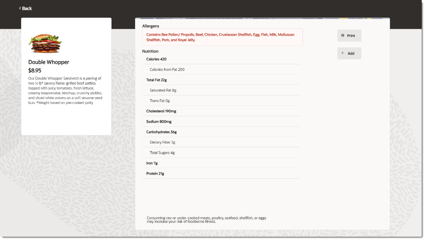Click the $8.95 price

coord(35,70)
